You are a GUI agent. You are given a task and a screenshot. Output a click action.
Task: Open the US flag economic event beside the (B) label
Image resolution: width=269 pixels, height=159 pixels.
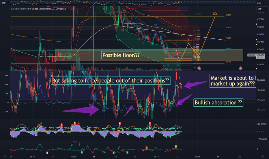(x=199, y=69)
